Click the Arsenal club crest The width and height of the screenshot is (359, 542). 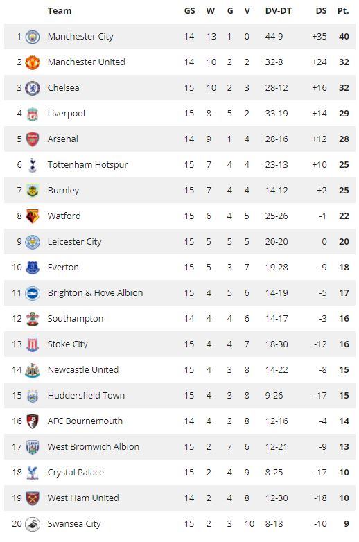tap(33, 139)
